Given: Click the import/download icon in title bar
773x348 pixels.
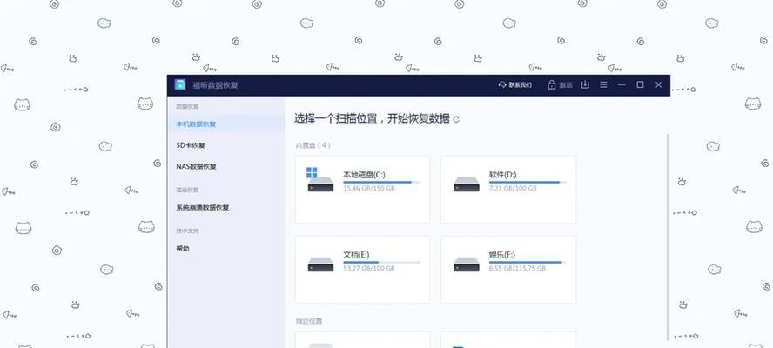Looking at the screenshot, I should coord(585,84).
